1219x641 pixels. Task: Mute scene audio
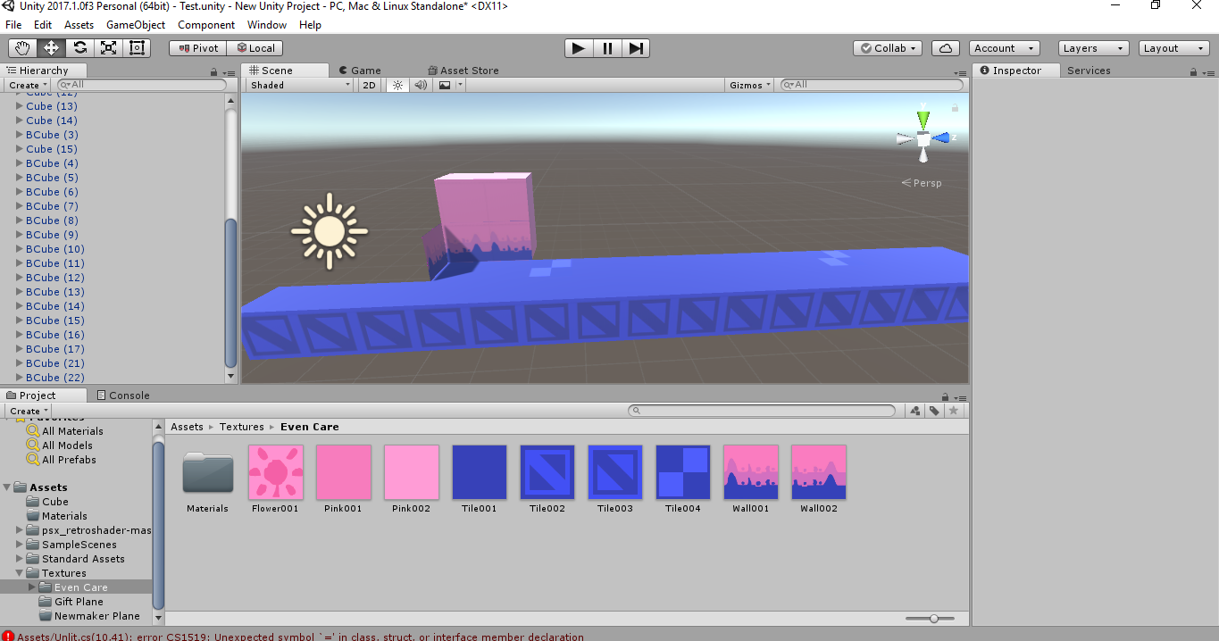pyautogui.click(x=420, y=85)
